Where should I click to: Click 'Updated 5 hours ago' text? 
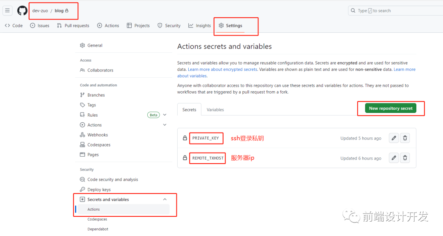[x=361, y=138]
